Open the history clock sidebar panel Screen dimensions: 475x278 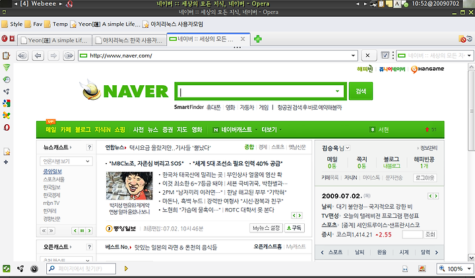(7, 79)
